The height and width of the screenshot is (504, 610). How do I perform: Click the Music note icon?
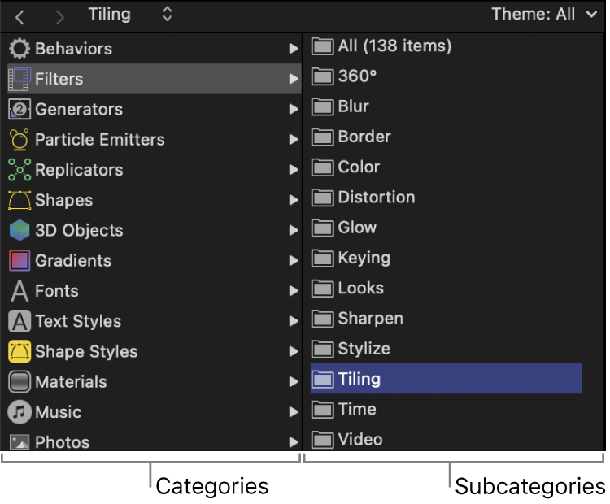pyautogui.click(x=20, y=412)
